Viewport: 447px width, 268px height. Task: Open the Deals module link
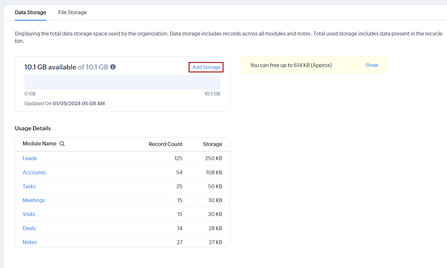click(x=29, y=228)
